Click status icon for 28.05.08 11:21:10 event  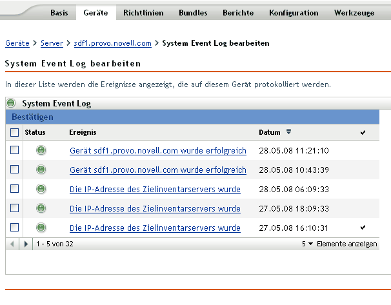[x=41, y=150]
